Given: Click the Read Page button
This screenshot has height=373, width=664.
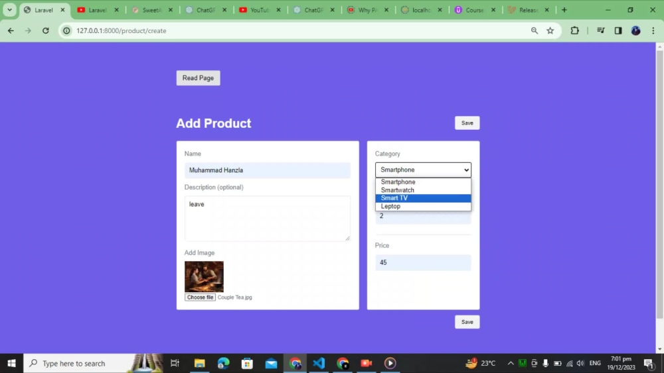Looking at the screenshot, I should pos(198,78).
